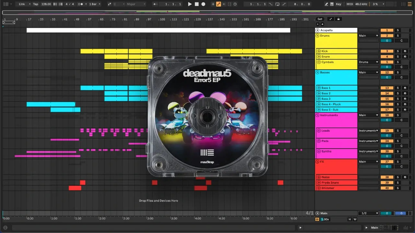415x233 pixels.
Task: Toggle track activator 4 on Snare
Action: tap(387, 57)
